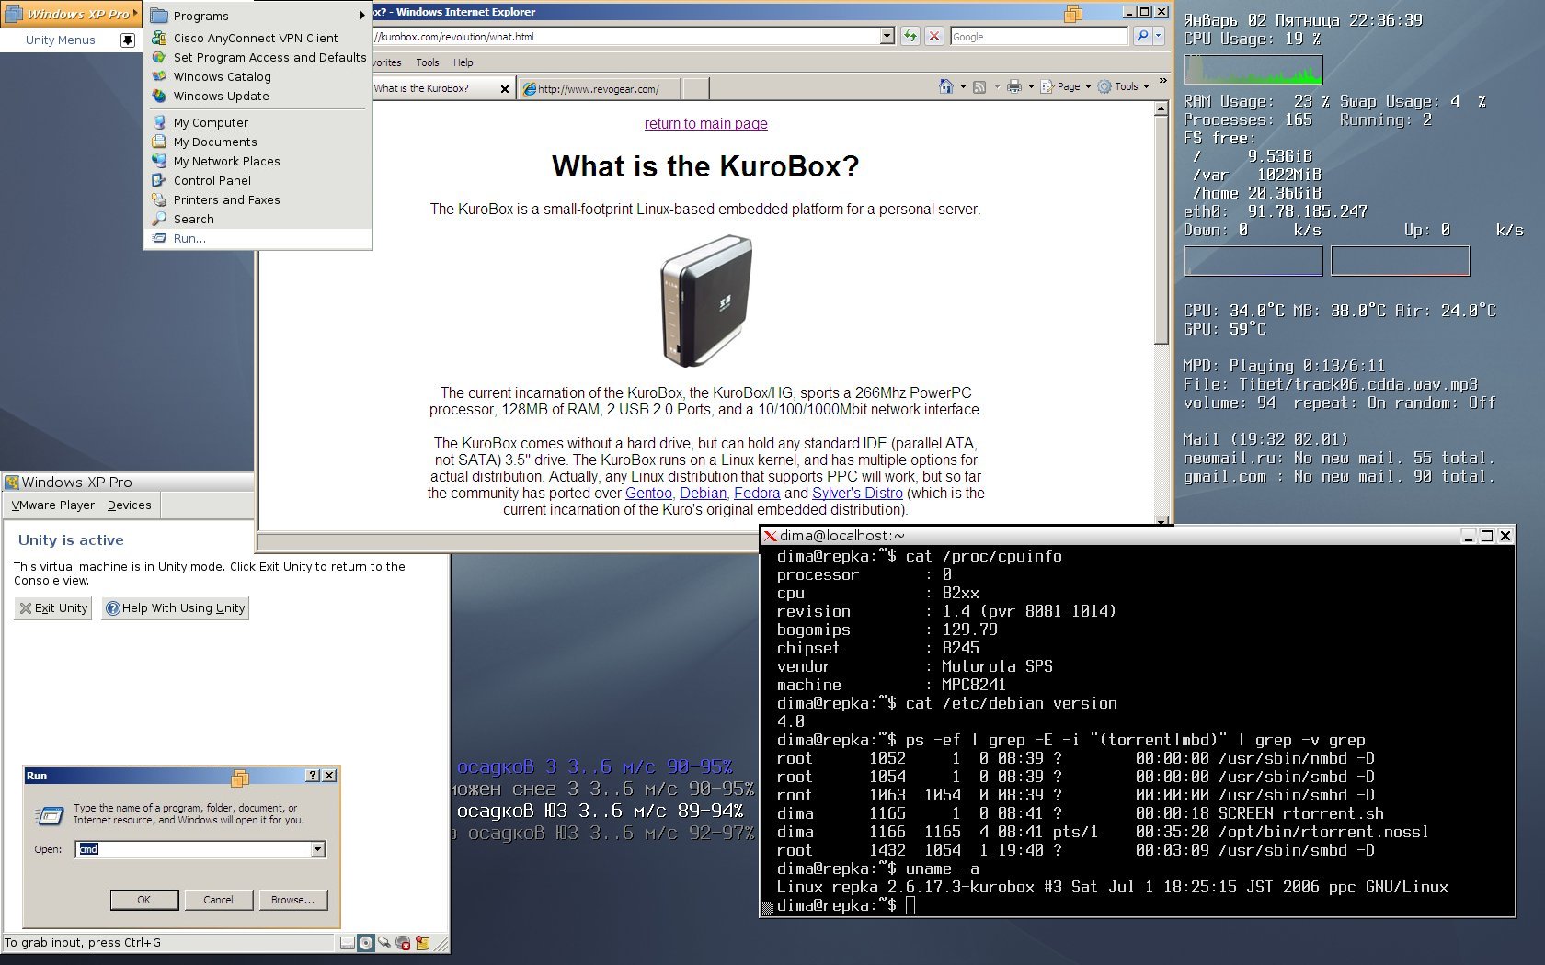
Task: Click Help With Using Unity button
Action: (175, 607)
